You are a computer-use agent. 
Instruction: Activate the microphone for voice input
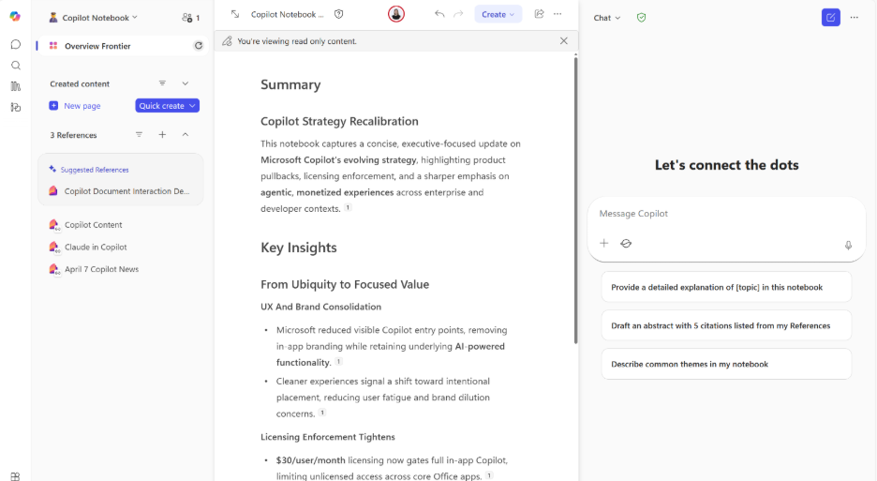849,245
